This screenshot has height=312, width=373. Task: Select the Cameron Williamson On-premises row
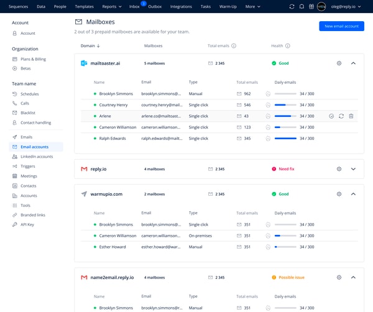(x=219, y=236)
